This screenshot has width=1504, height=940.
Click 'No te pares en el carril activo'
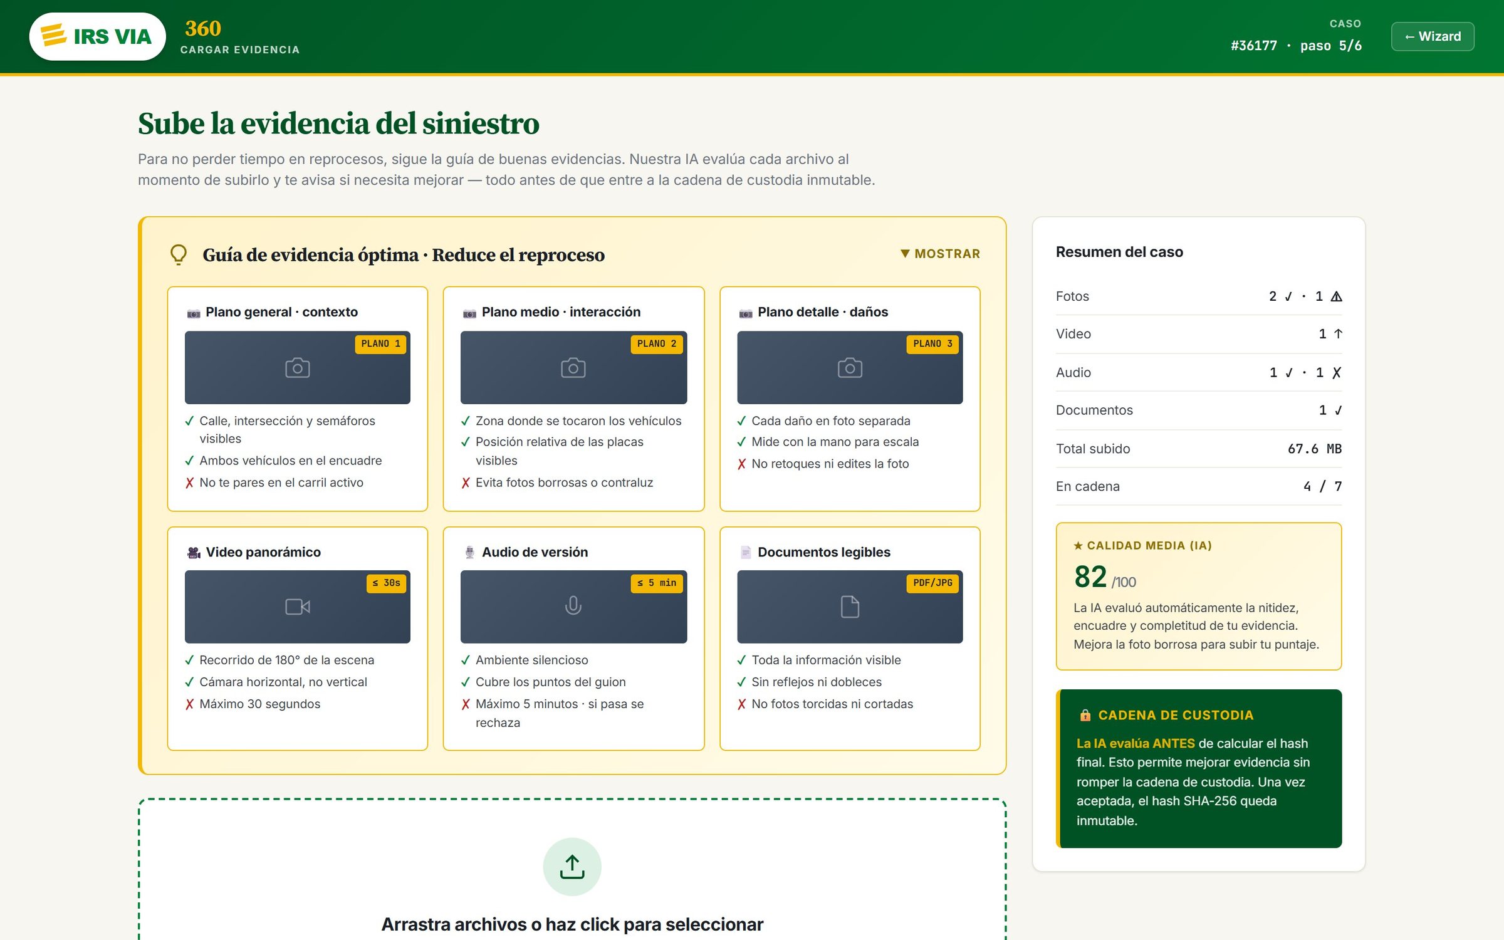(281, 483)
